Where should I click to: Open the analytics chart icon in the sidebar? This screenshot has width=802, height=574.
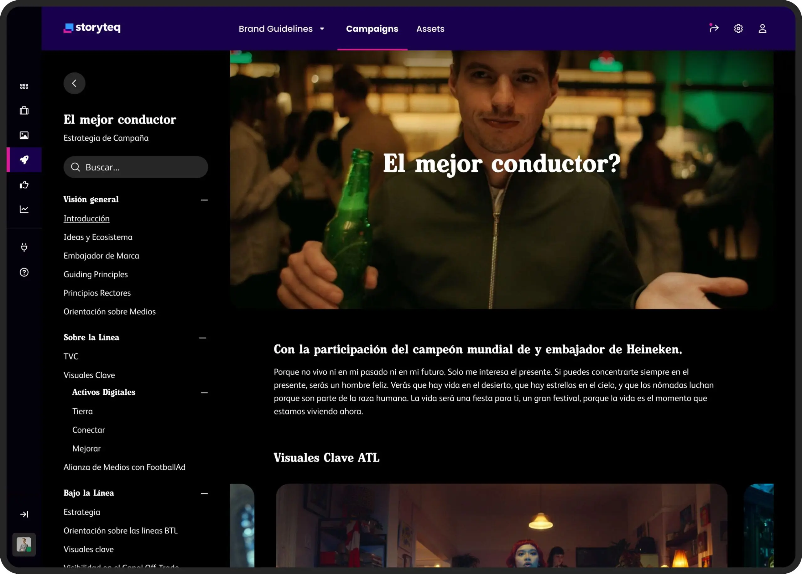(24, 209)
